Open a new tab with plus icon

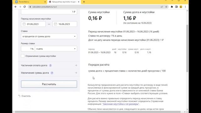pyautogui.click(x=84, y=2)
